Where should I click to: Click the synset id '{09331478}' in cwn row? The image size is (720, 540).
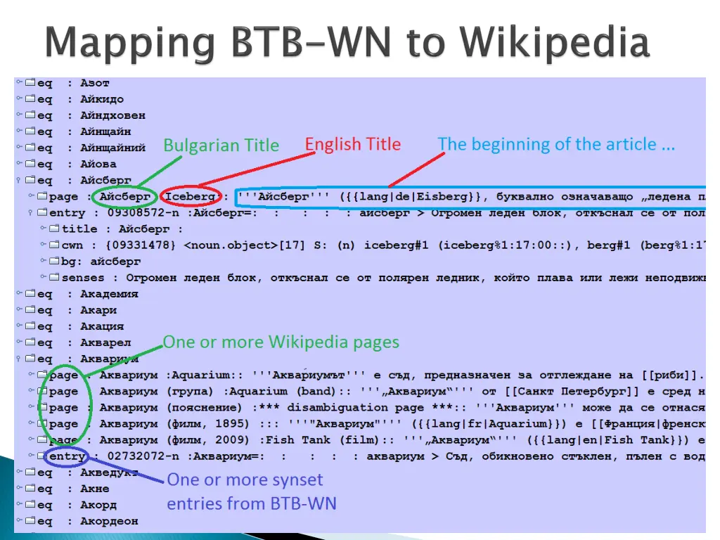click(x=141, y=245)
